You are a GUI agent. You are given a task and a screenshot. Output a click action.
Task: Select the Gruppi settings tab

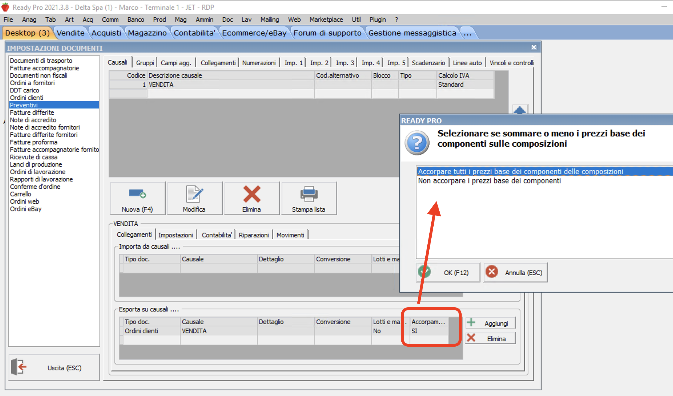point(145,63)
